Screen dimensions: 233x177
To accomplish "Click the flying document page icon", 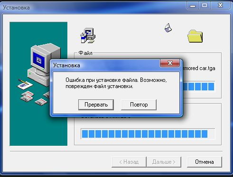I will point(168,28).
